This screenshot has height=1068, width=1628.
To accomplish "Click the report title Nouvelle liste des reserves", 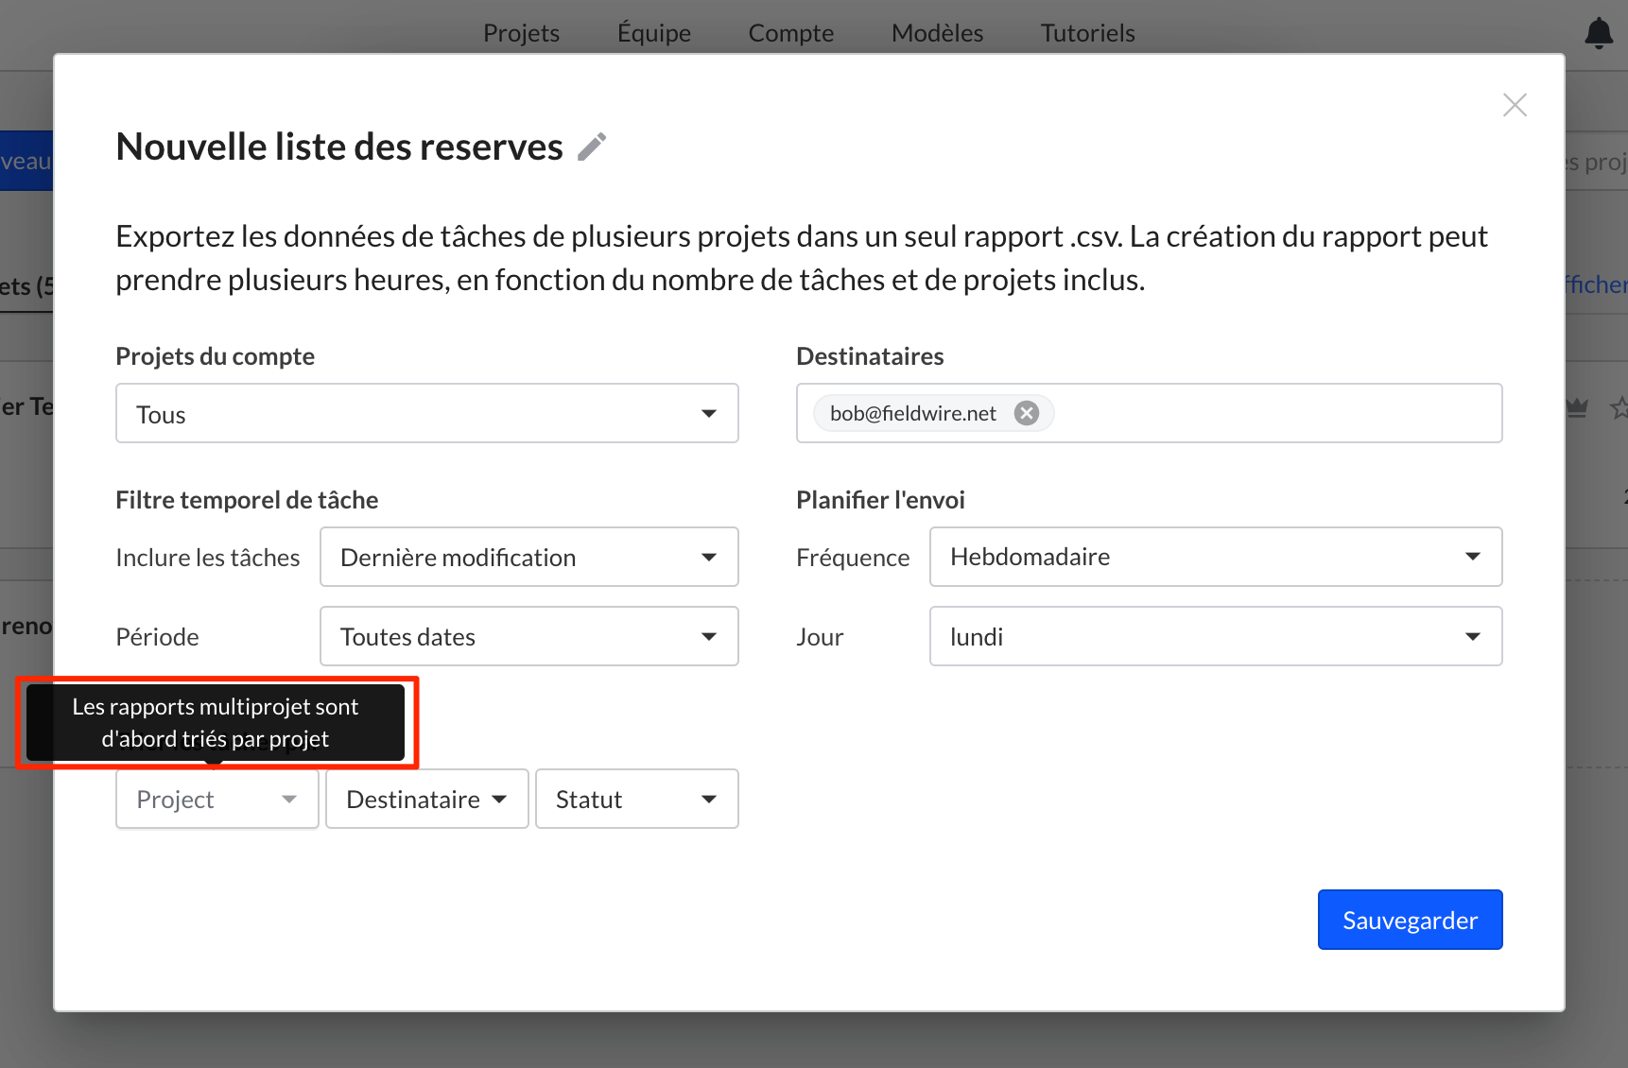I will click(339, 147).
